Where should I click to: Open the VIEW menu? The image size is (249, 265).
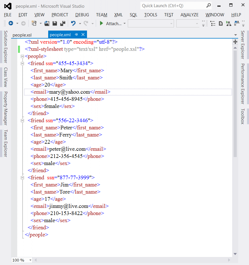coord(39,15)
